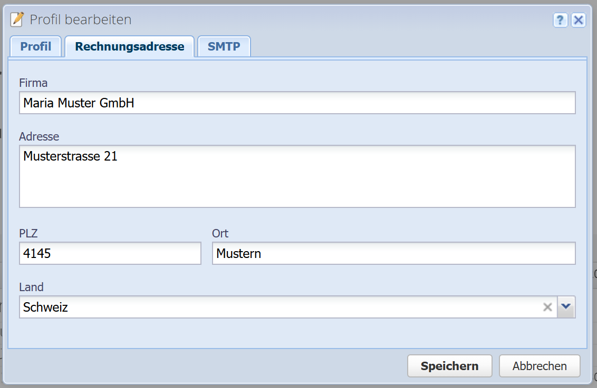Click the Land field label

pos(31,287)
